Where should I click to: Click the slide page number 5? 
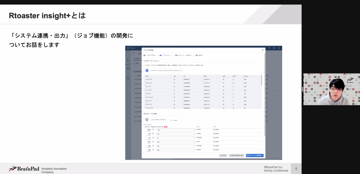click(296, 169)
